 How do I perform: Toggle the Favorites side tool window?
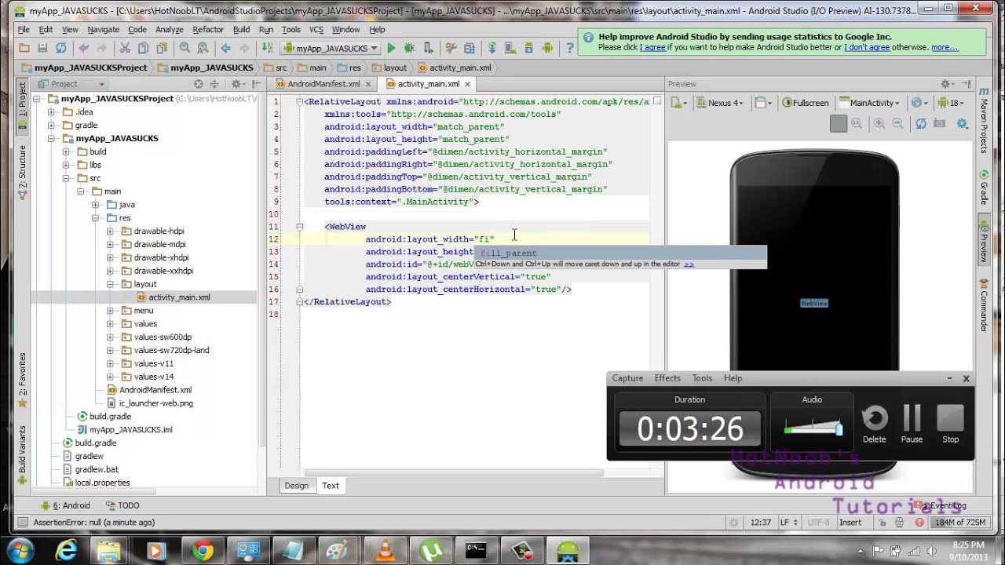22,380
